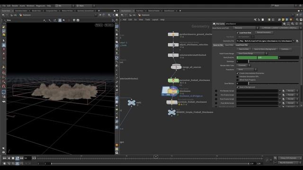The height and width of the screenshot is (170, 303).
Task: Toggle Save in Background checkbox
Action: click(238, 87)
